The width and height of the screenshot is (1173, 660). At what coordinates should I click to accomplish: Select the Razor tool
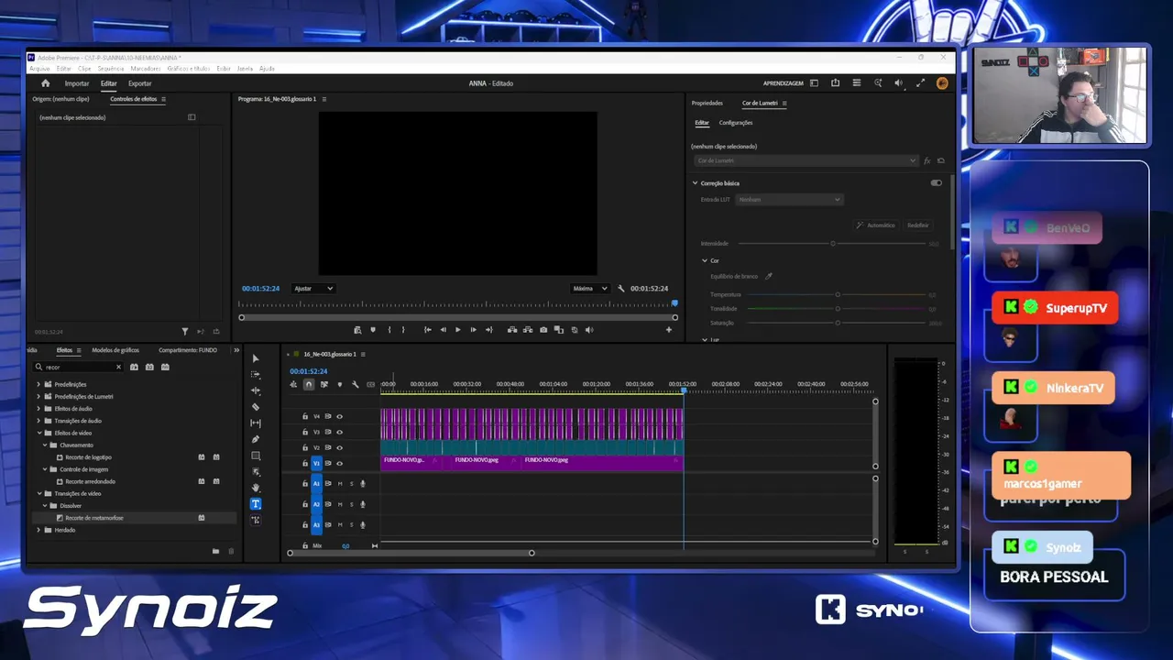point(256,407)
